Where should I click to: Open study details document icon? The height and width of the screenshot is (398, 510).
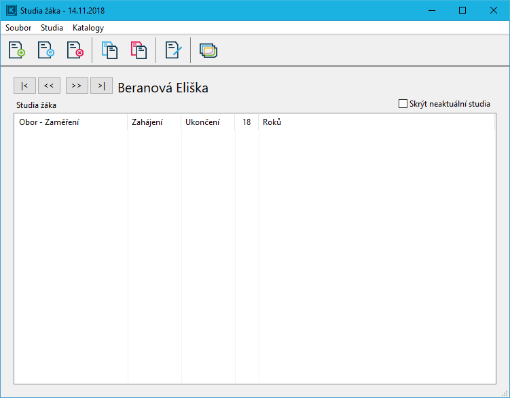pos(45,50)
